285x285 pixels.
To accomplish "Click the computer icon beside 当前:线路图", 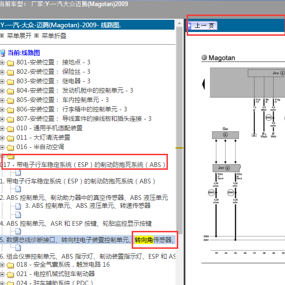I will coord(2,53).
